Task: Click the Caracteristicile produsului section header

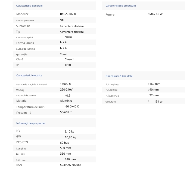Action: coord(121,6)
